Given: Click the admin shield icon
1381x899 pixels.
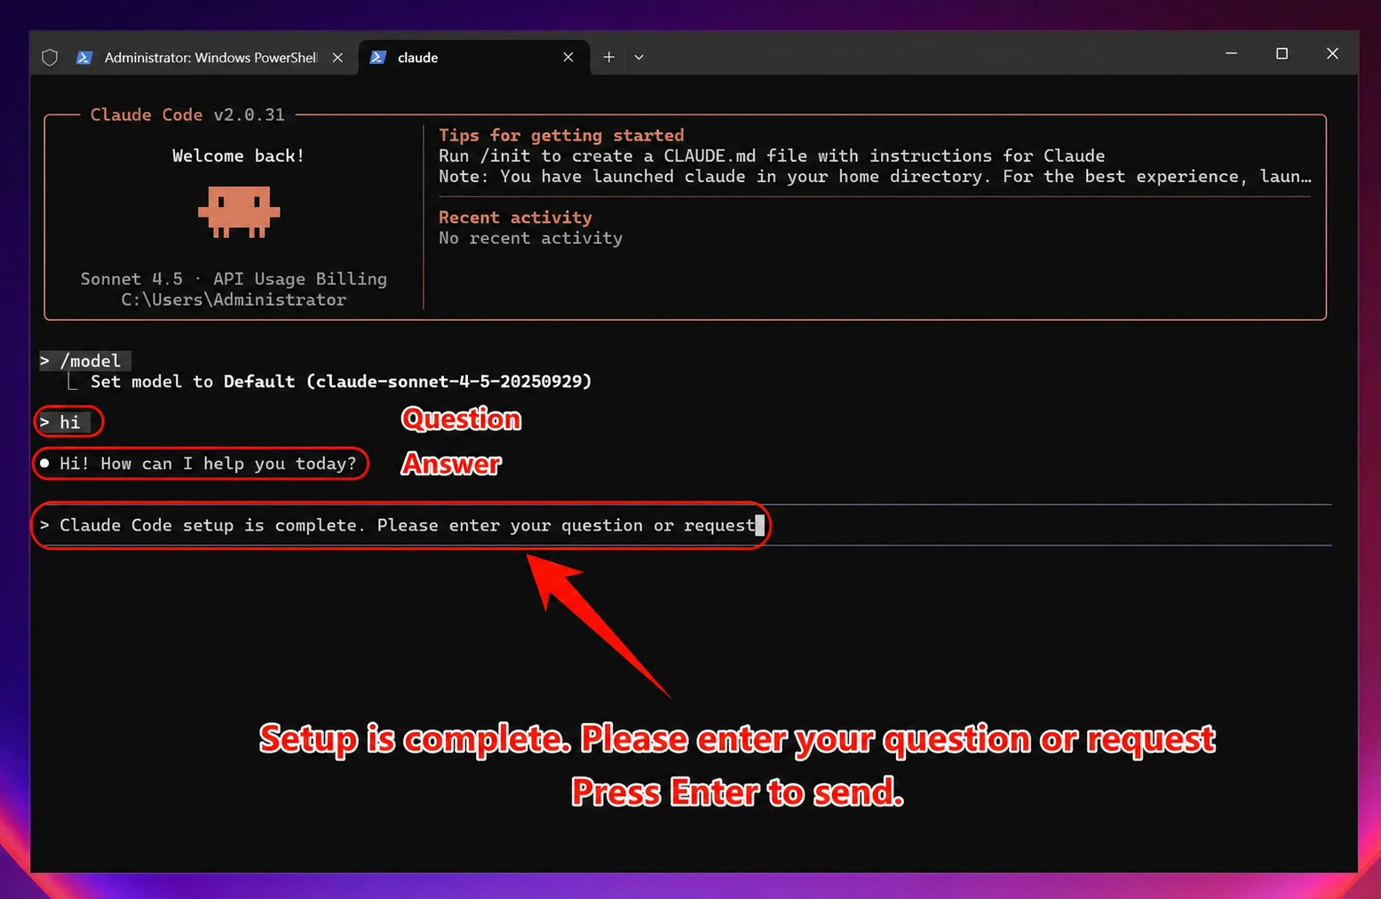Looking at the screenshot, I should tap(50, 58).
